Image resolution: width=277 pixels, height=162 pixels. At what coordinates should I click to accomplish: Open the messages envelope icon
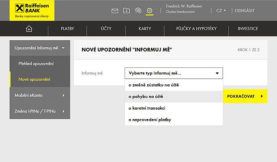(x=115, y=11)
